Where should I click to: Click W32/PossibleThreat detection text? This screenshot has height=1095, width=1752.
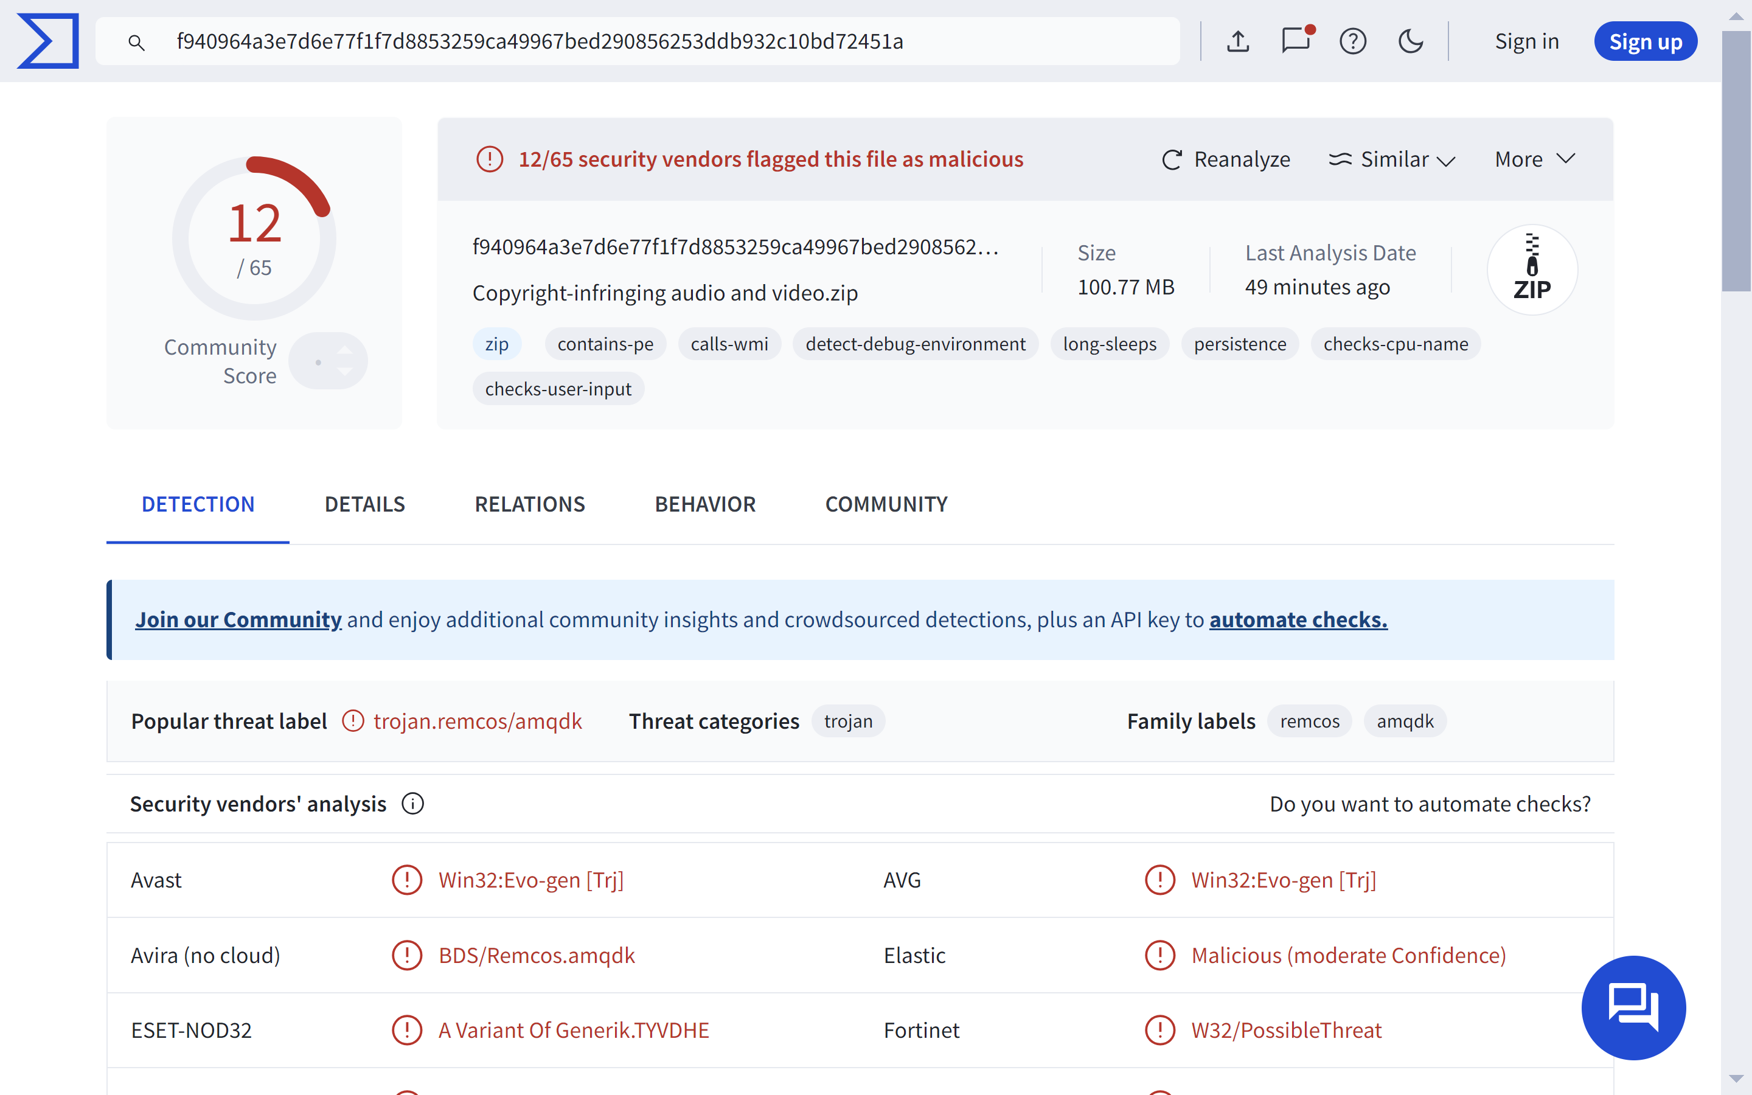click(1286, 1029)
